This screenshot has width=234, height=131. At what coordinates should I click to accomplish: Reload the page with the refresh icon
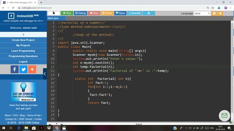tap(13, 8)
